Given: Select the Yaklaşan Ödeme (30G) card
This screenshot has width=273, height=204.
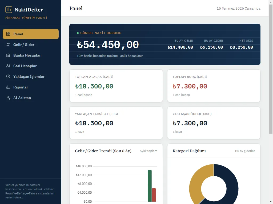Looking at the screenshot, I should tap(214, 123).
